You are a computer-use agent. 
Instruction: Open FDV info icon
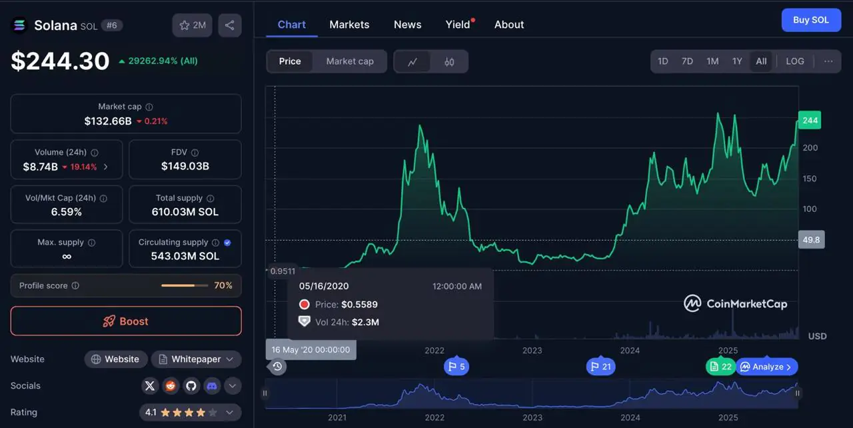click(x=195, y=153)
